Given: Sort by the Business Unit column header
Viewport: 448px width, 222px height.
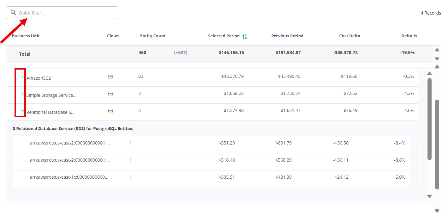Looking at the screenshot, I should (26, 36).
